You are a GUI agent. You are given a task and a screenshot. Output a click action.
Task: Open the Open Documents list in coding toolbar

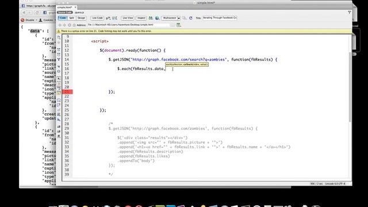[x=59, y=37]
